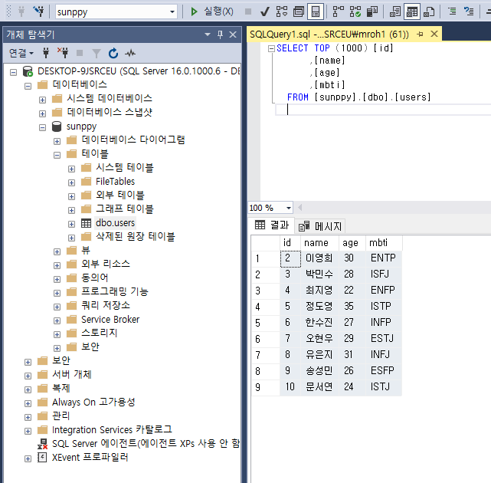Switch to the 메시지 (Messages) tab
The image size is (491, 483).
pos(320,226)
